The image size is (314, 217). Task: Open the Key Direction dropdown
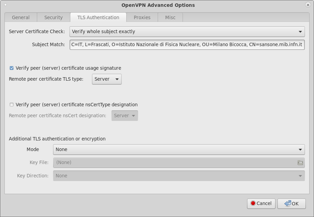179,176
